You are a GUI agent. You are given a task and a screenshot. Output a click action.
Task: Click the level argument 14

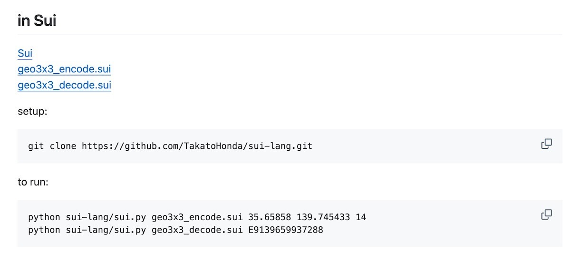click(361, 217)
